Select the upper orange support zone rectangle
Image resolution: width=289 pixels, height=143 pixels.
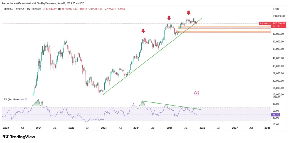click(224, 28)
